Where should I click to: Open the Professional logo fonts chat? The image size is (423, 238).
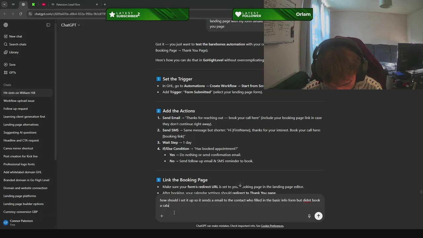pos(26,164)
